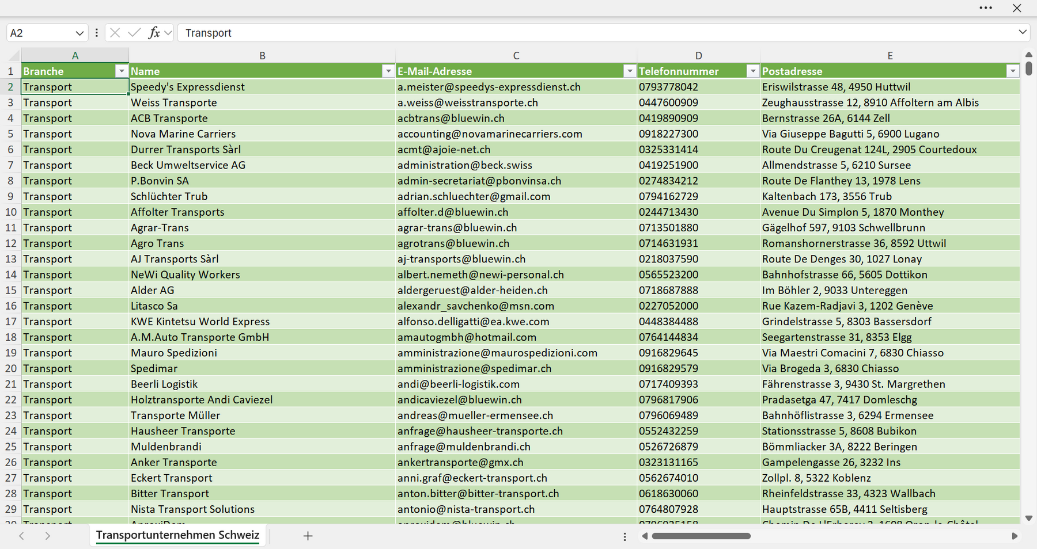This screenshot has width=1037, height=549.
Task: Click the formula bar text field
Action: pos(596,33)
